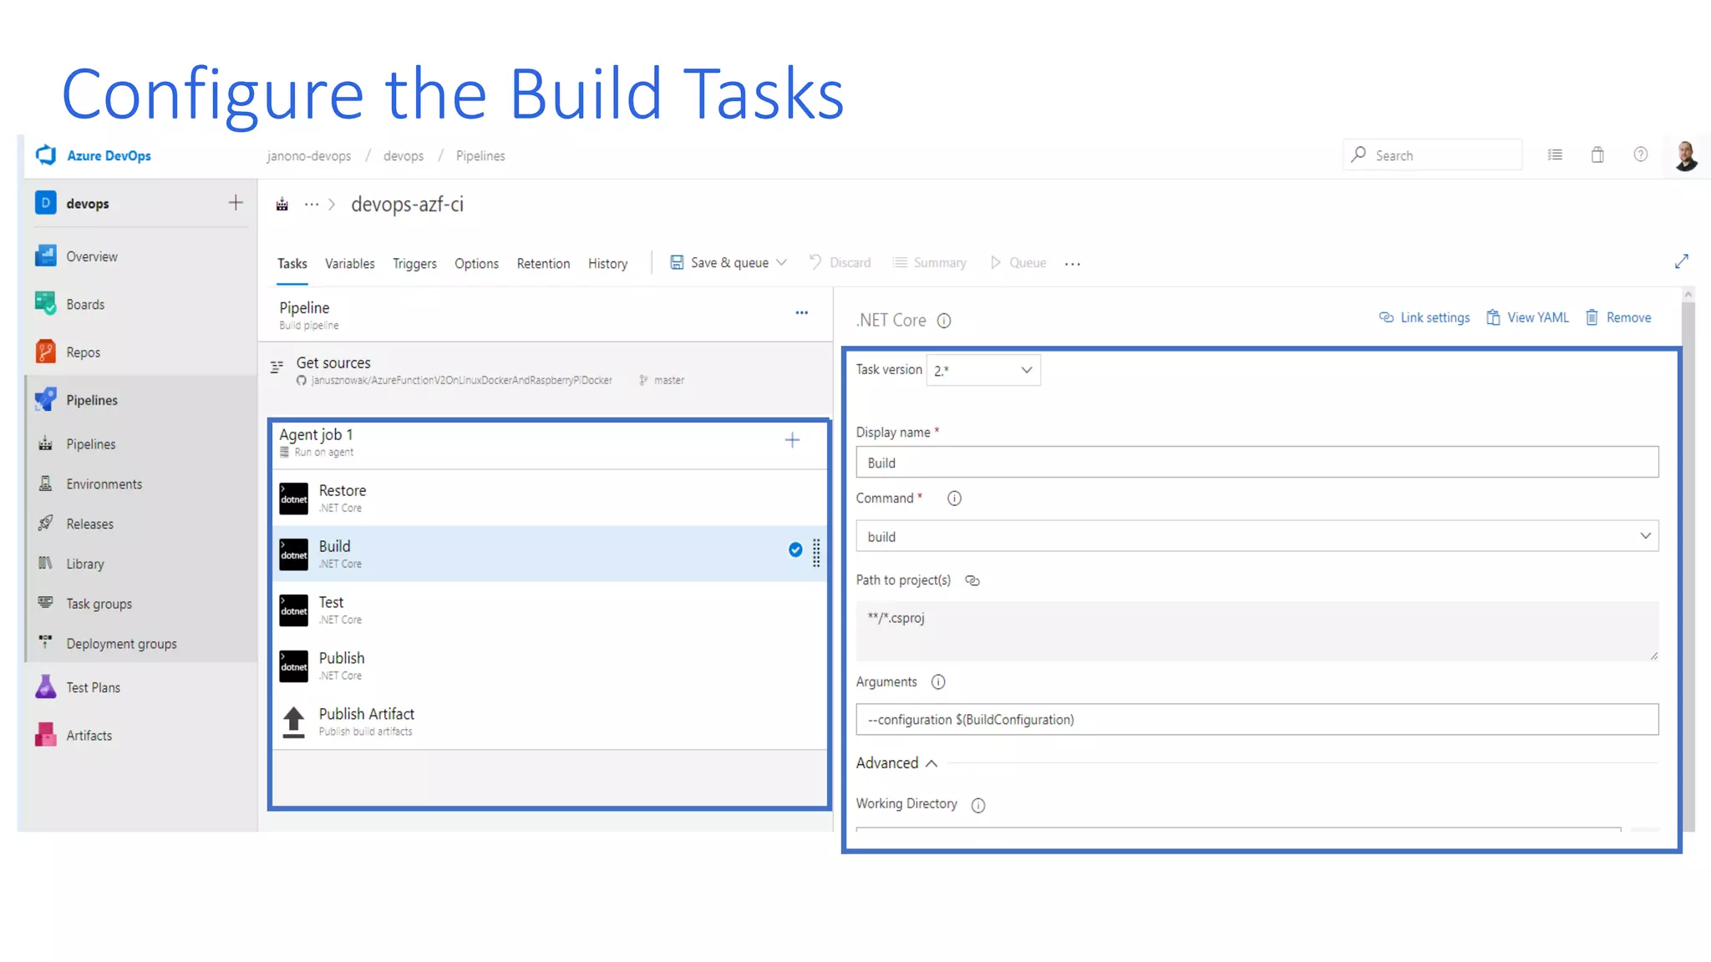Click the fullscreen expand arrows icon

tap(1681, 262)
